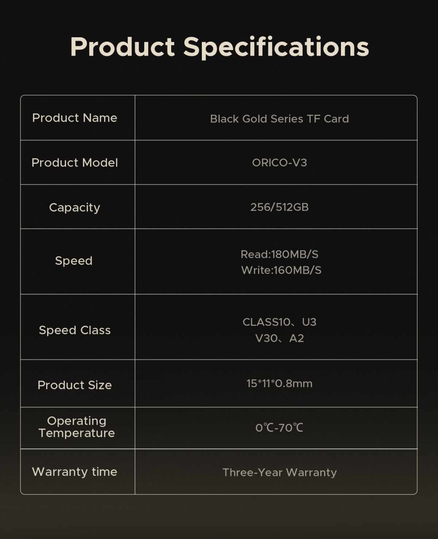Screen dimensions: 438x539
Task: Click the 256/512GB capacity value
Action: click(x=279, y=207)
